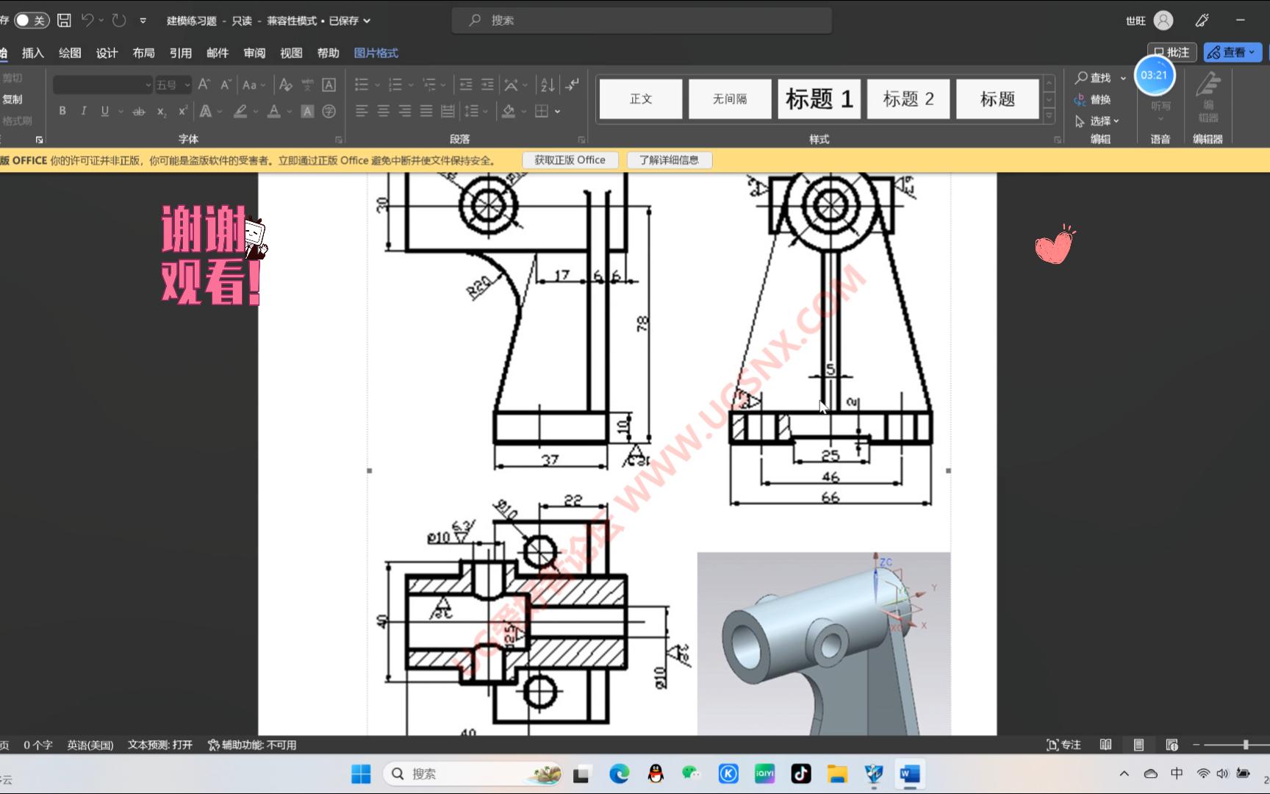Expand the styles gallery
This screenshot has width=1270, height=794.
click(1050, 116)
